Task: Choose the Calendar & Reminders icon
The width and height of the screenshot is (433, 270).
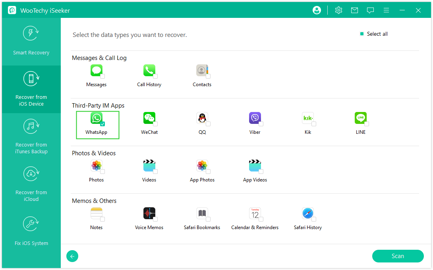Action: (255, 213)
